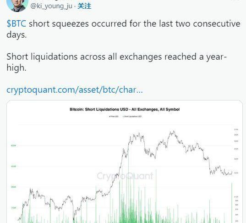Click the latest tall green liquidation bar
This screenshot has height=223, width=246.
coord(232,203)
